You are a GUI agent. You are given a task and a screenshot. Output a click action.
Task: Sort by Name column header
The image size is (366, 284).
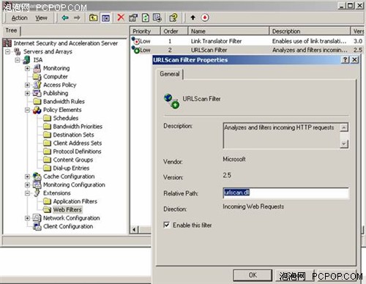(x=228, y=31)
